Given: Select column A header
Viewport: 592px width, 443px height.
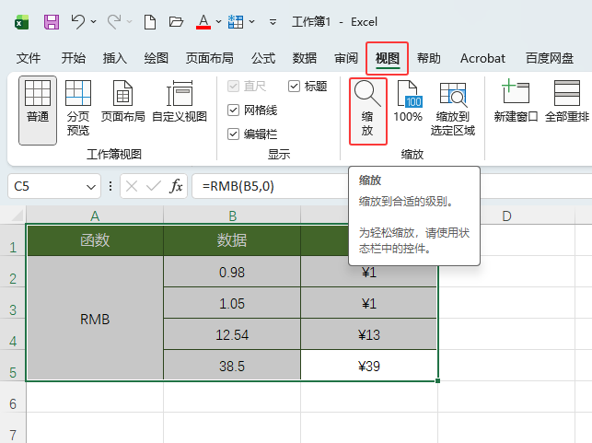Looking at the screenshot, I should [x=95, y=216].
